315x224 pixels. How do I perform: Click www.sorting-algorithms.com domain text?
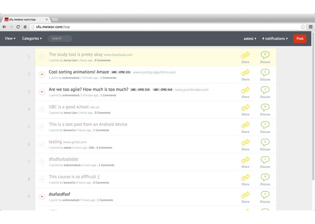pyautogui.click(x=154, y=72)
